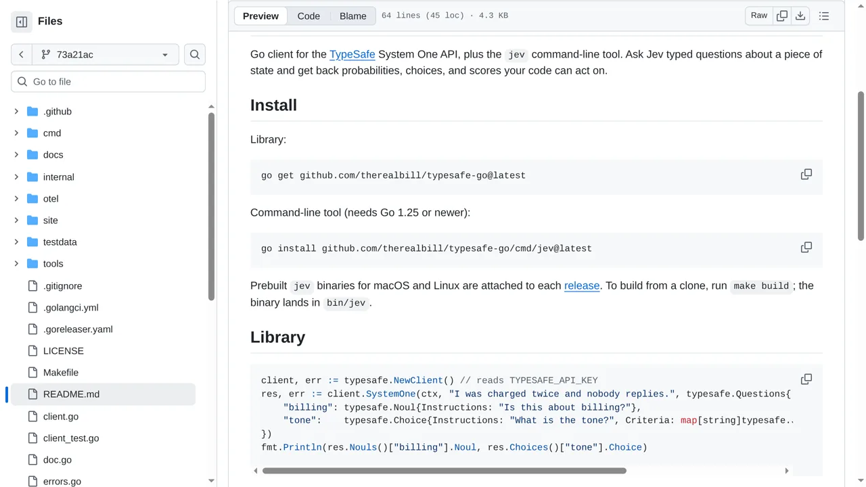Click the Makefile file icon
Screen dimensions: 866x487
32,373
